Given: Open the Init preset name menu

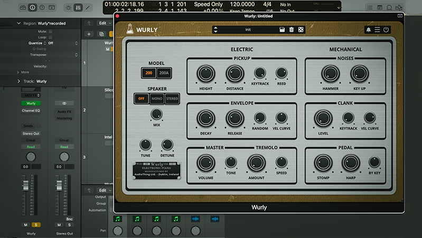Looking at the screenshot, I should pos(248,30).
